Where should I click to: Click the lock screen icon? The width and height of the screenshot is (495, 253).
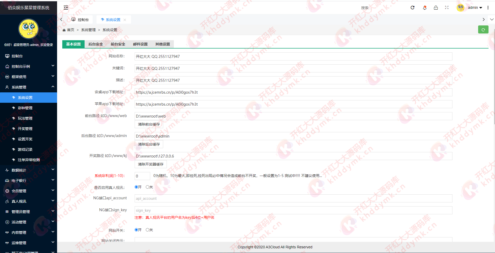click(x=436, y=8)
